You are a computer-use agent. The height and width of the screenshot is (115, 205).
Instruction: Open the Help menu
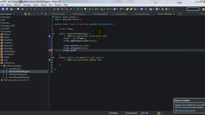[66, 5]
